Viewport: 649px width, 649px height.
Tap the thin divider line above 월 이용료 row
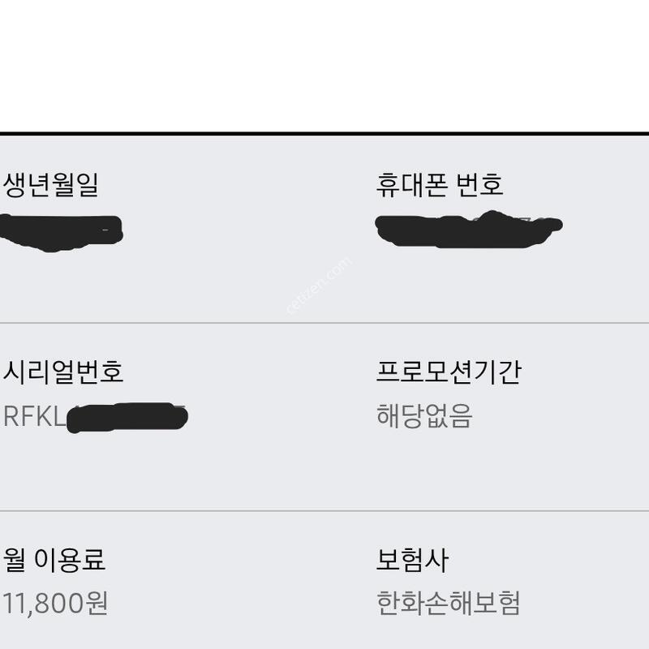click(324, 511)
